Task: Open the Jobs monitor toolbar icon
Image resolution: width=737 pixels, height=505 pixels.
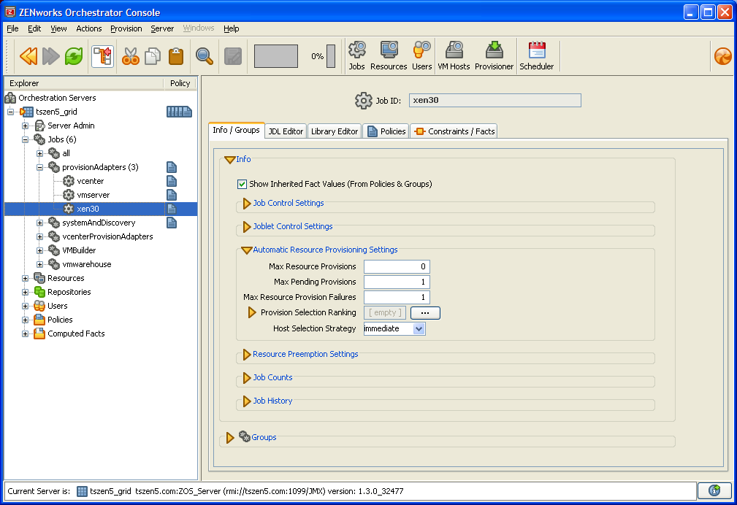Action: [356, 55]
